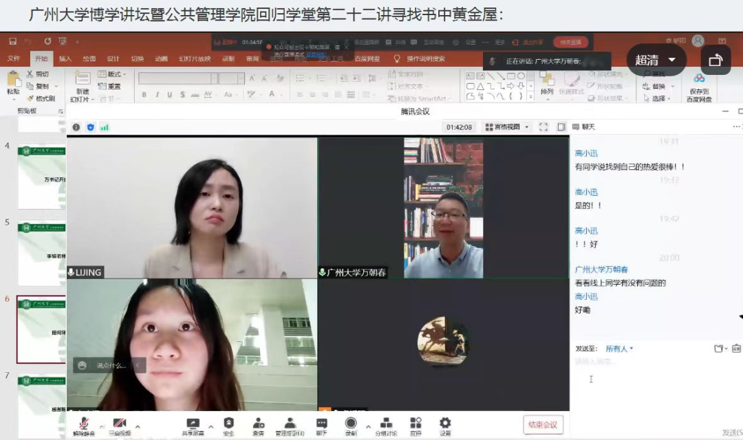Click Reset (重置) slide button

(x=109, y=86)
